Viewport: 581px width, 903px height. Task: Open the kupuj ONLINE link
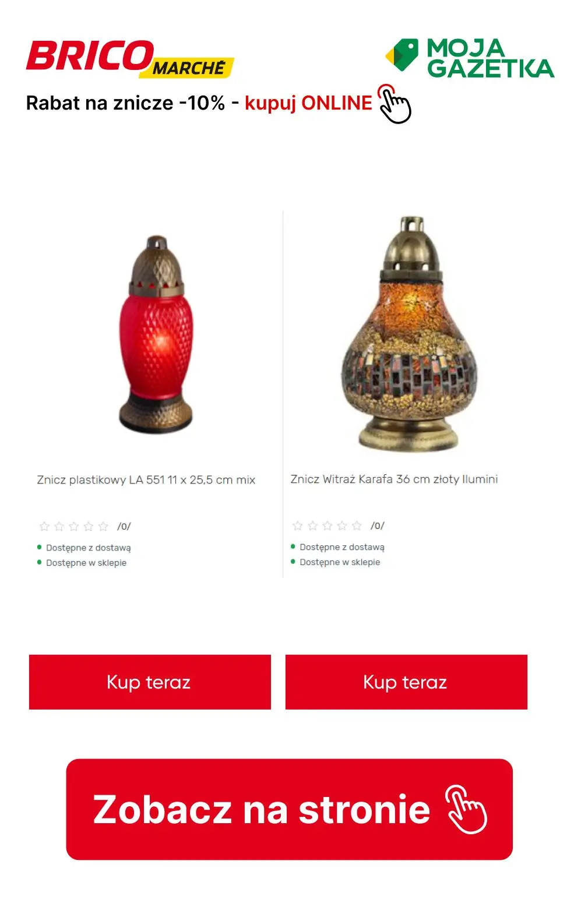tap(308, 103)
